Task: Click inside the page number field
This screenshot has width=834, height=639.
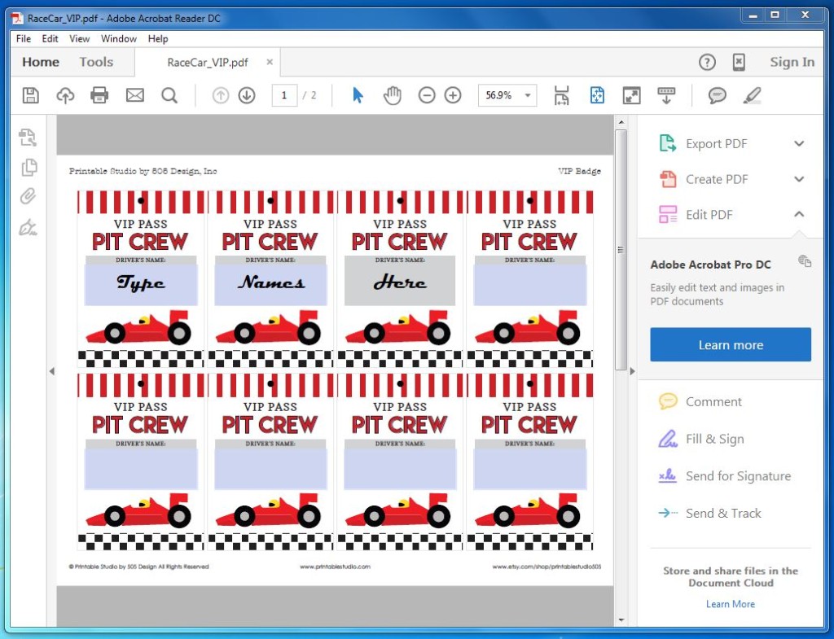Action: click(x=284, y=95)
